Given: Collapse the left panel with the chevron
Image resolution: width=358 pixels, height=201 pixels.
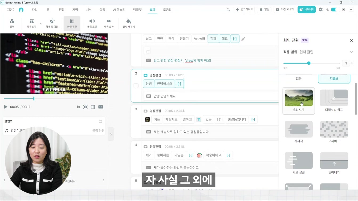Looking at the screenshot, I should (111, 134).
